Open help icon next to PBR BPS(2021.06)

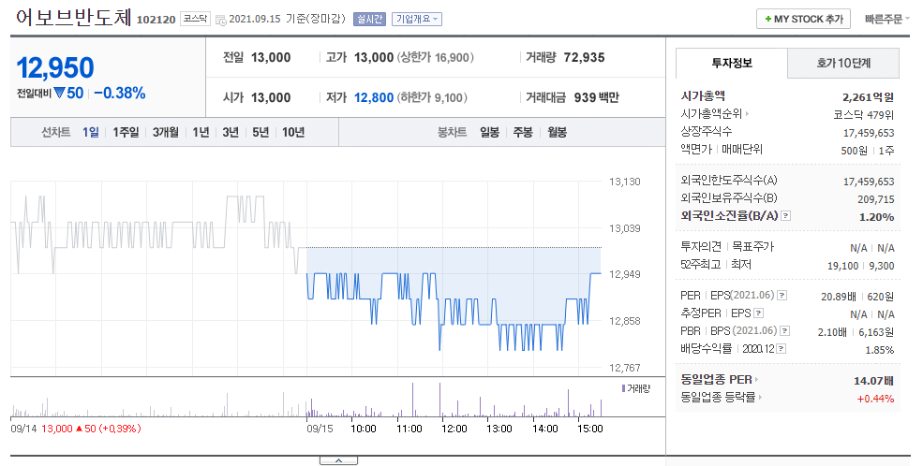(x=785, y=331)
